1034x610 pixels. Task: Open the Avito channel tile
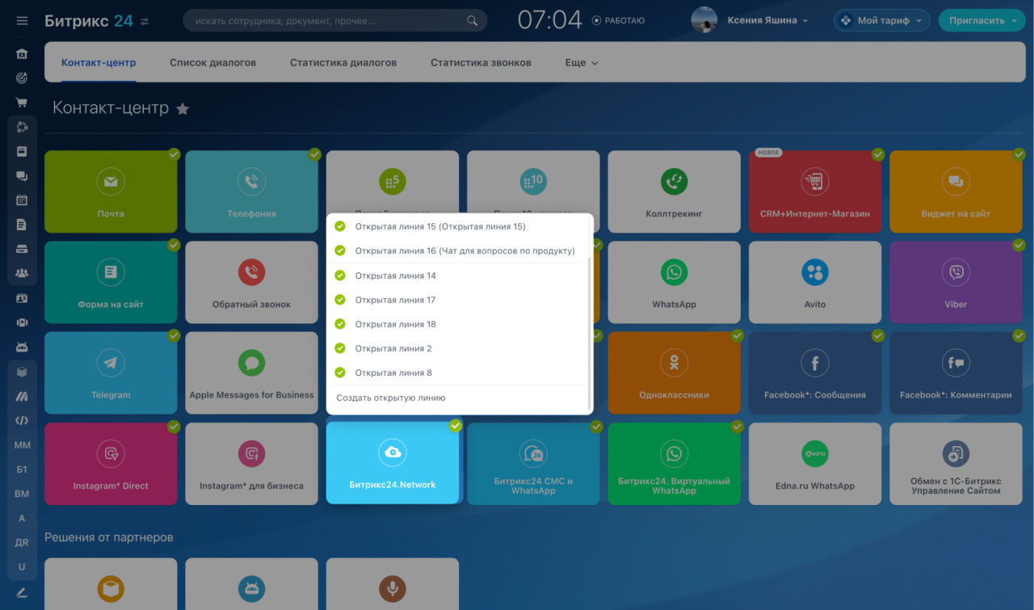click(x=815, y=282)
